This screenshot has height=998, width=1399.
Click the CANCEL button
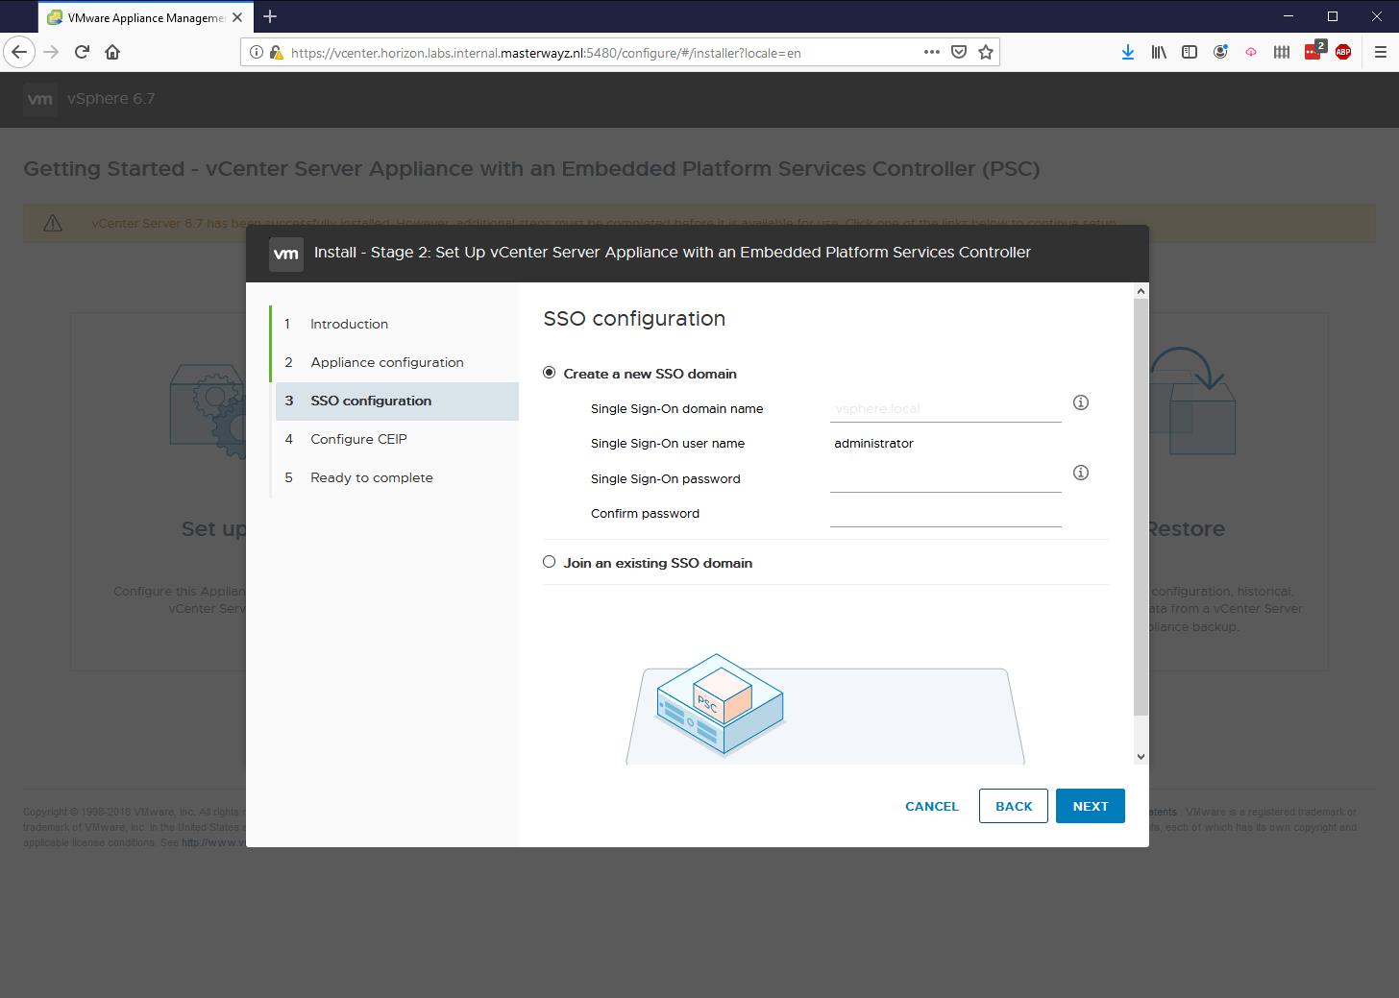tap(932, 806)
